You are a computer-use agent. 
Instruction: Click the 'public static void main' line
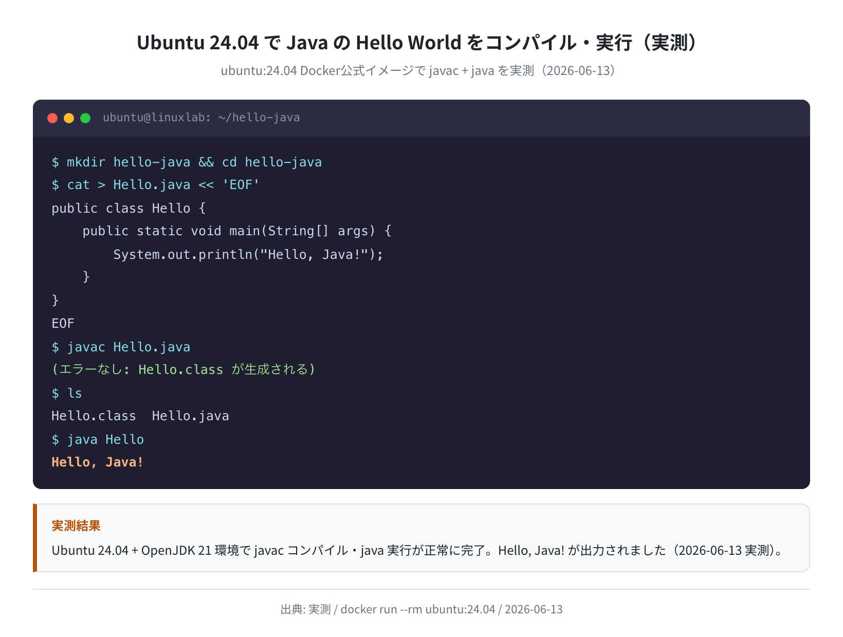(237, 231)
